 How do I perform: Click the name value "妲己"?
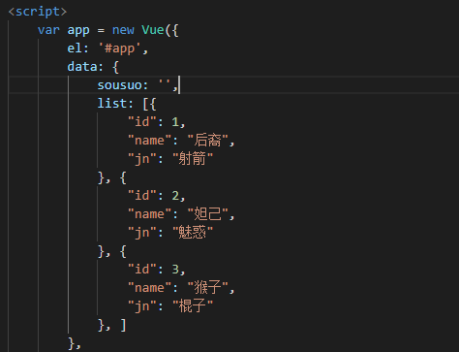(207, 214)
